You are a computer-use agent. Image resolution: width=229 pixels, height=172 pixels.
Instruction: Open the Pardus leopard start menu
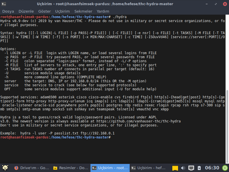pyautogui.click(x=5, y=168)
